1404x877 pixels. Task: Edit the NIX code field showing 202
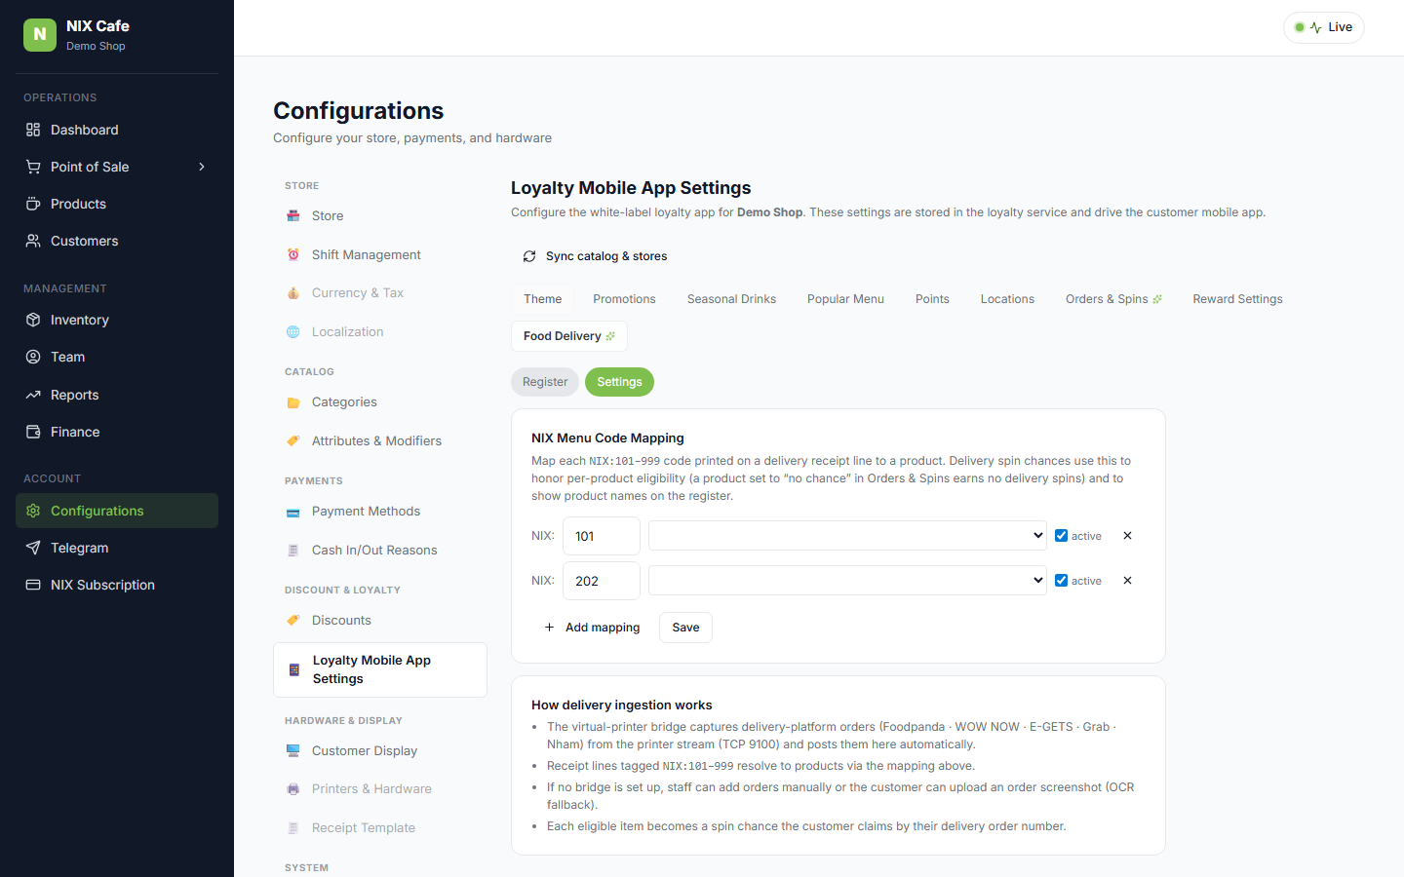602,581
